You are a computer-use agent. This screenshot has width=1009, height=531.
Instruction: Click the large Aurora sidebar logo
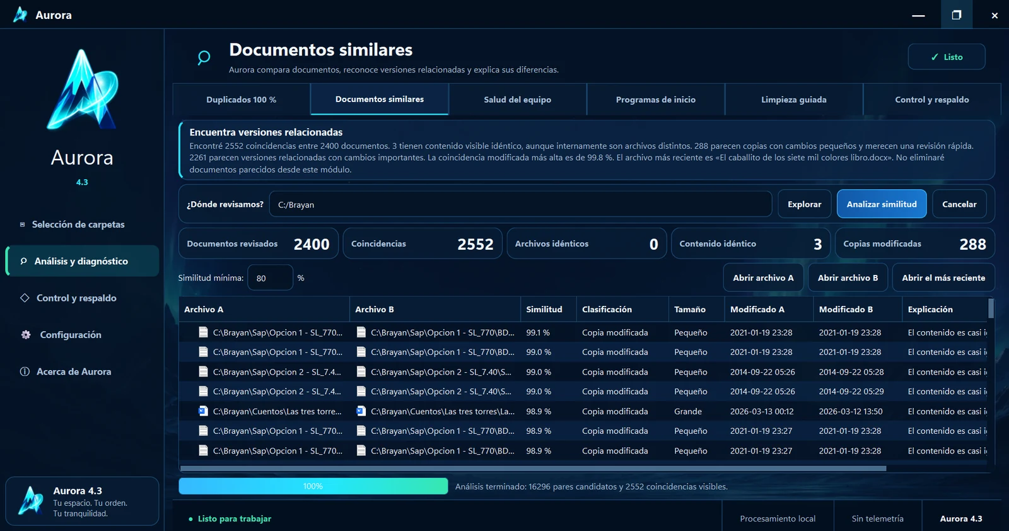(82, 90)
